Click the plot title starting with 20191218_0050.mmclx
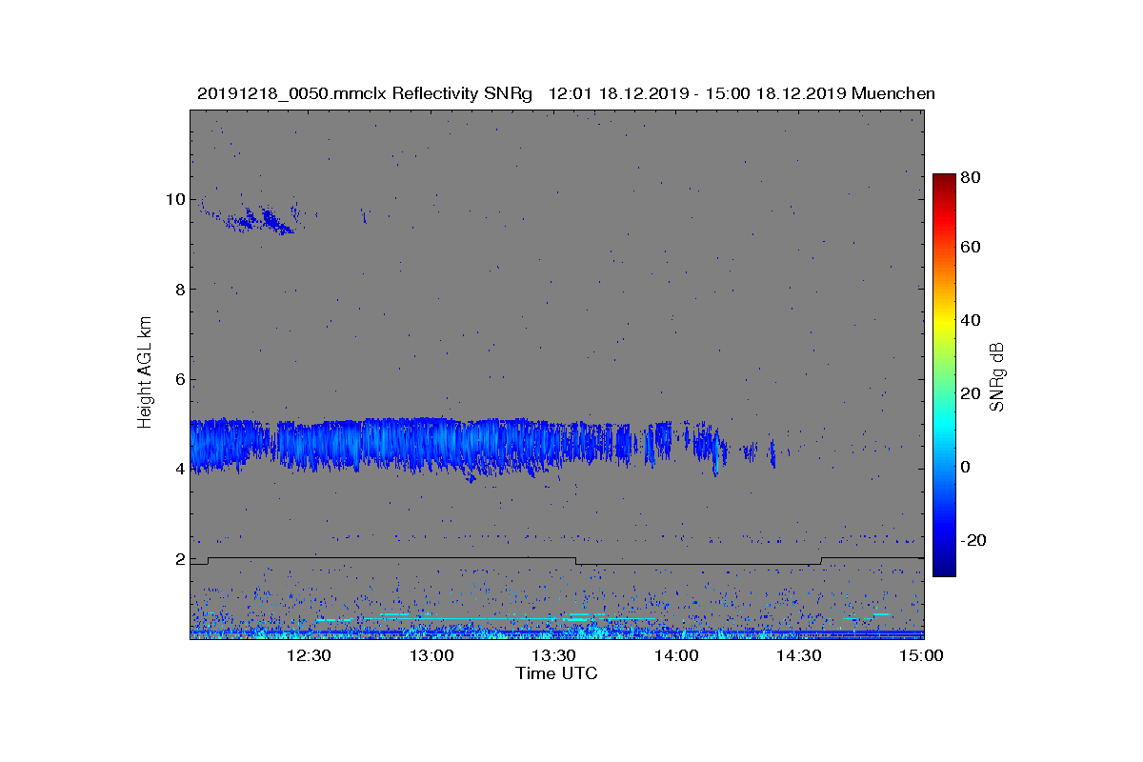 pos(566,93)
